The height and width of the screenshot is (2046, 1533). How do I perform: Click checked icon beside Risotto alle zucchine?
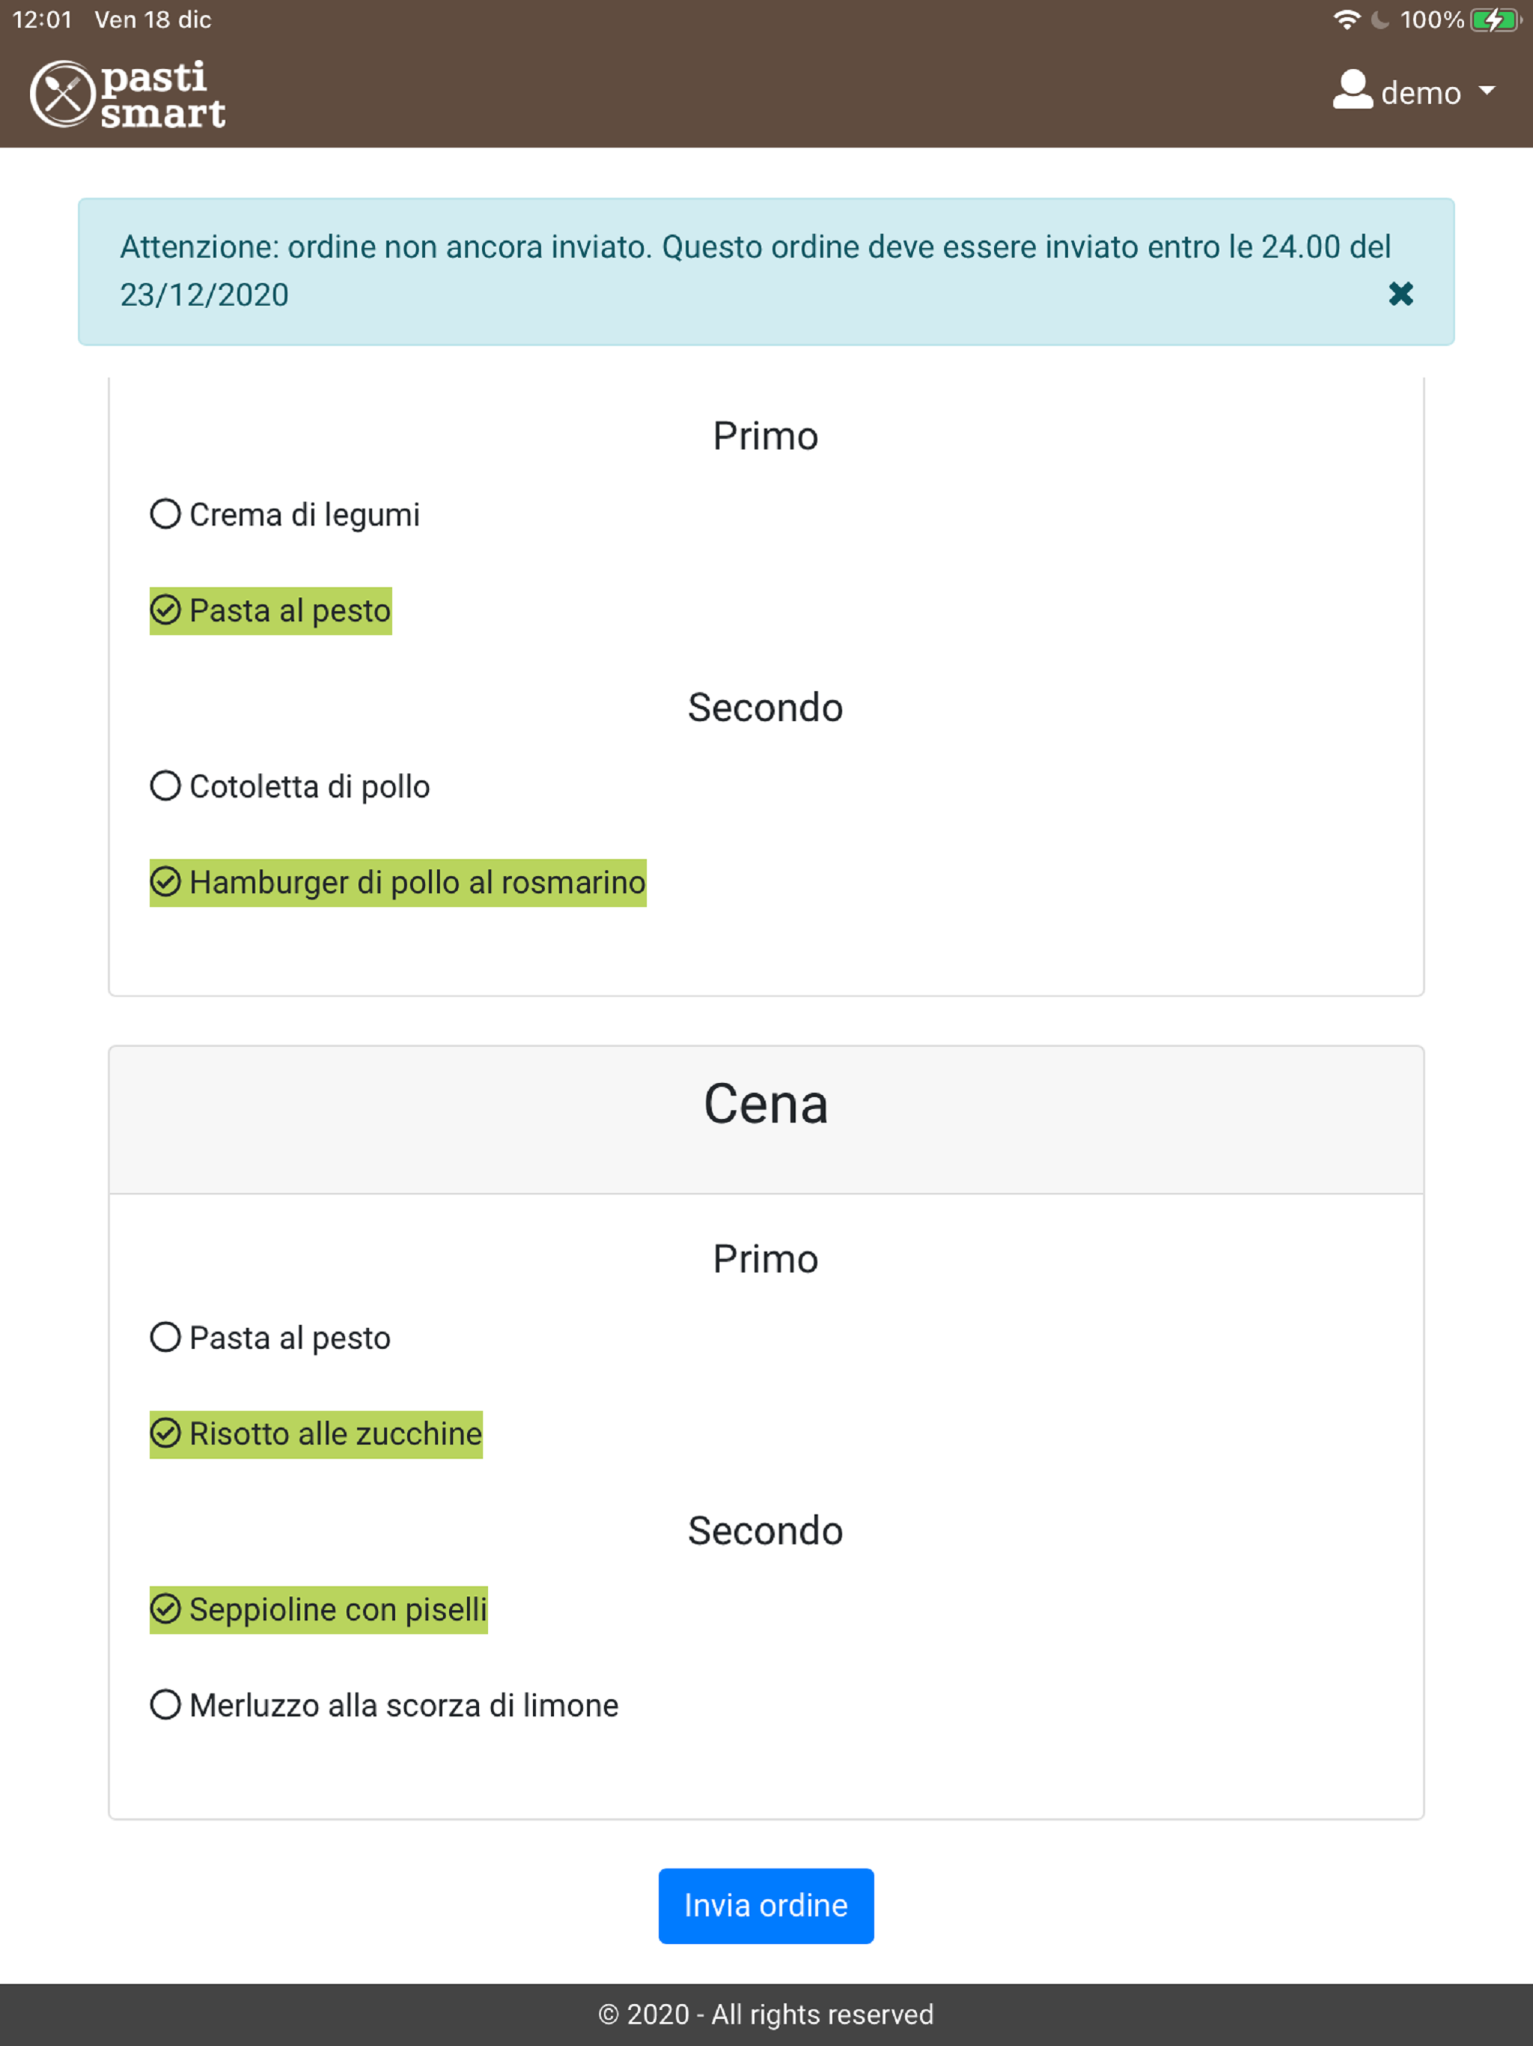coord(165,1433)
